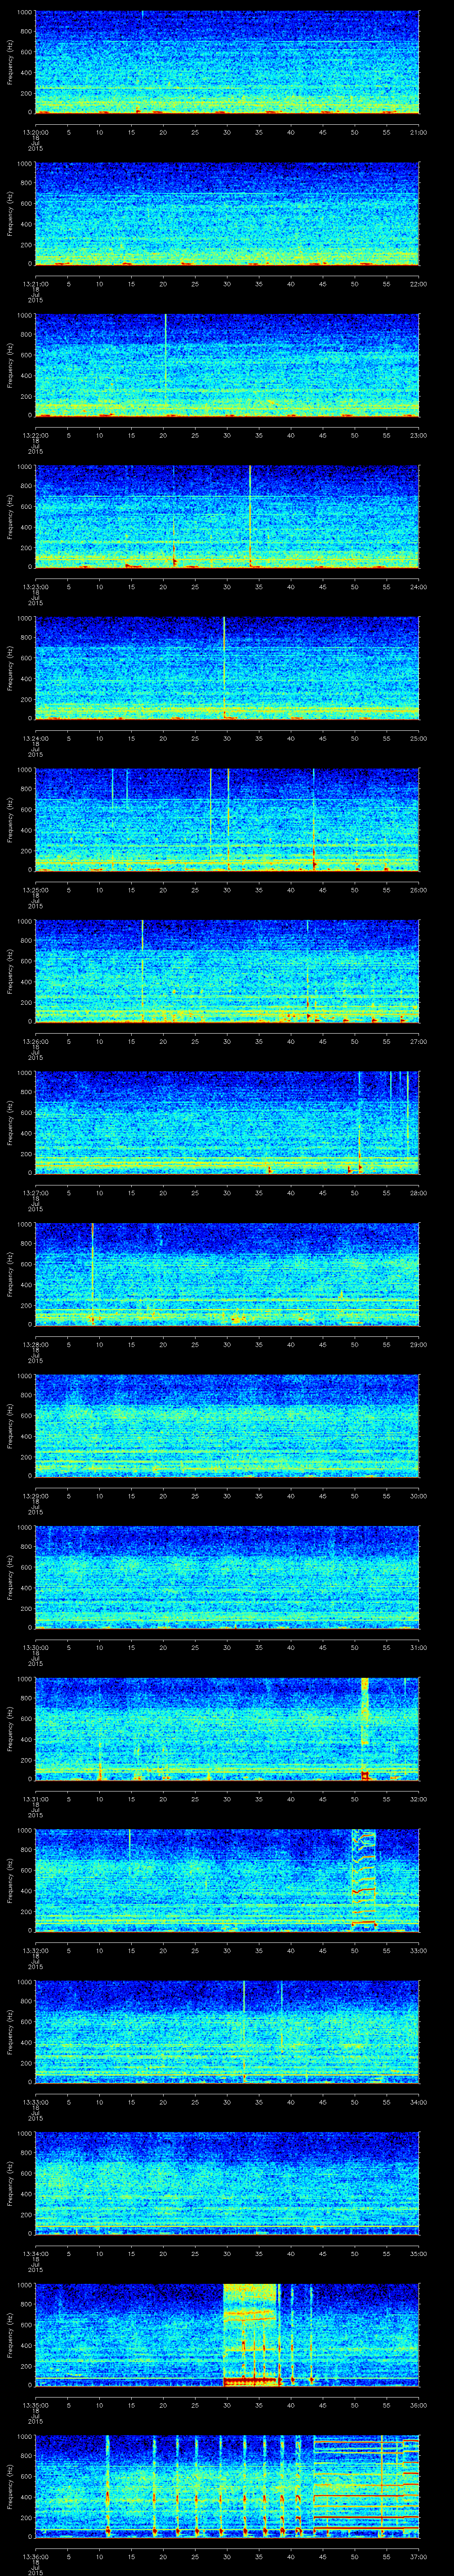Select the '30:00' end time label
This screenshot has height=2576, width=454.
(x=419, y=1496)
